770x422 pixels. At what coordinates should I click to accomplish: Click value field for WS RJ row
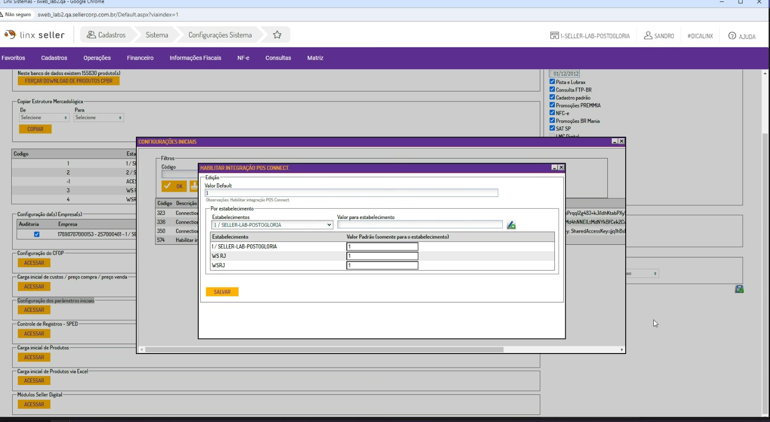coord(382,256)
